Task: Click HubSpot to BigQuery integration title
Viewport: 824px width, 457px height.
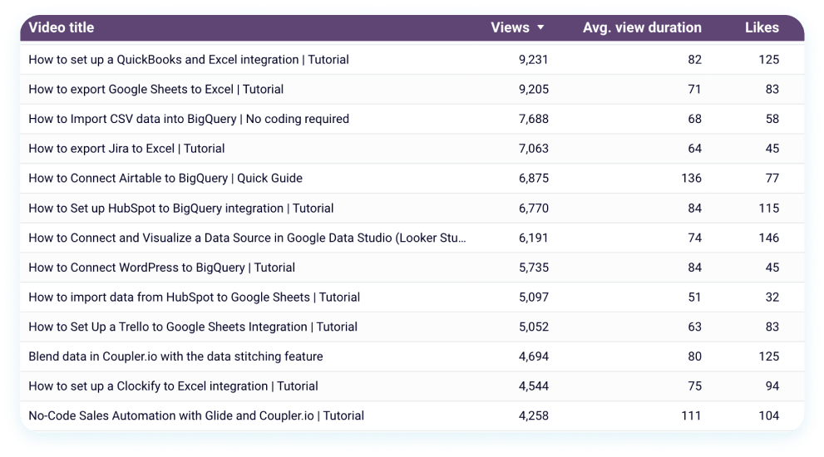Action: point(180,209)
